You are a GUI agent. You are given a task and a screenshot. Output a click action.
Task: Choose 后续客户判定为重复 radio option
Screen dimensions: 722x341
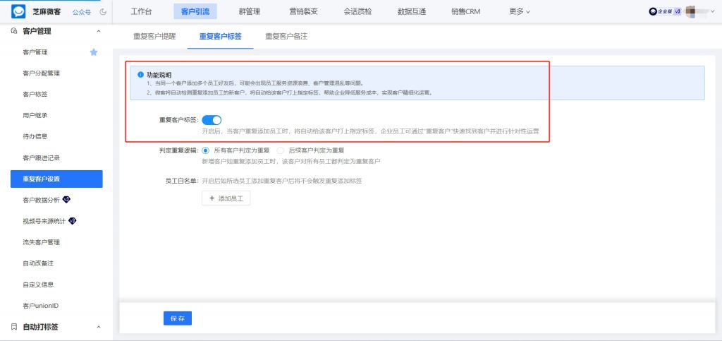pos(281,150)
